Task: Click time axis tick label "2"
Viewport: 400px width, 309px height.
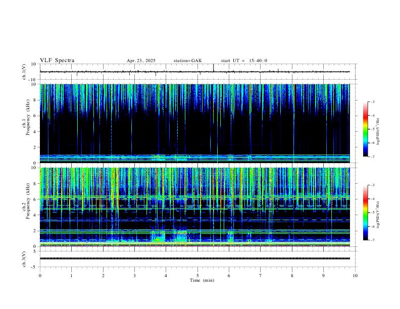Action: click(103, 276)
